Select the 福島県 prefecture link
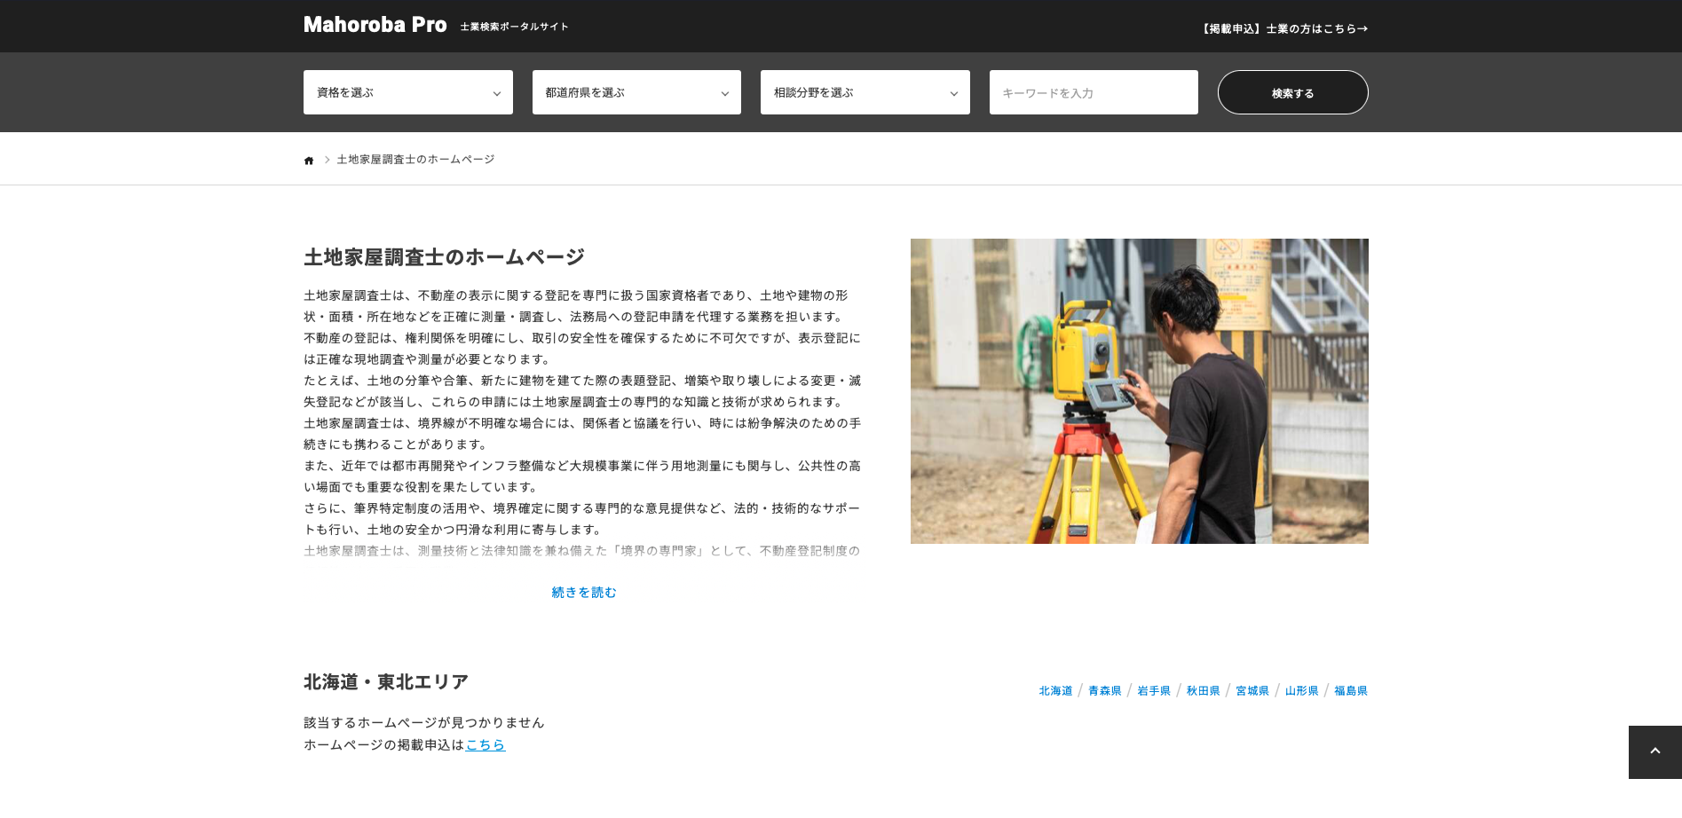This screenshot has height=818, width=1682. pyautogui.click(x=1351, y=690)
